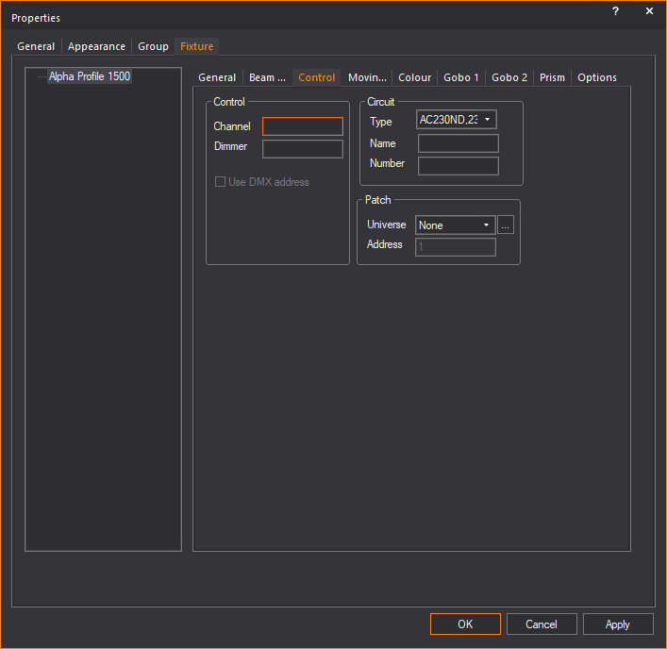
Task: Select Alpha Profile 1500 in the tree
Action: (90, 77)
